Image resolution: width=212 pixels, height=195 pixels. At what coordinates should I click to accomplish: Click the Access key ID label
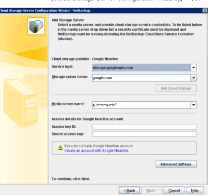(x=64, y=127)
